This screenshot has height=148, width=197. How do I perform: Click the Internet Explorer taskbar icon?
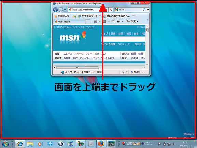[x=20, y=144]
